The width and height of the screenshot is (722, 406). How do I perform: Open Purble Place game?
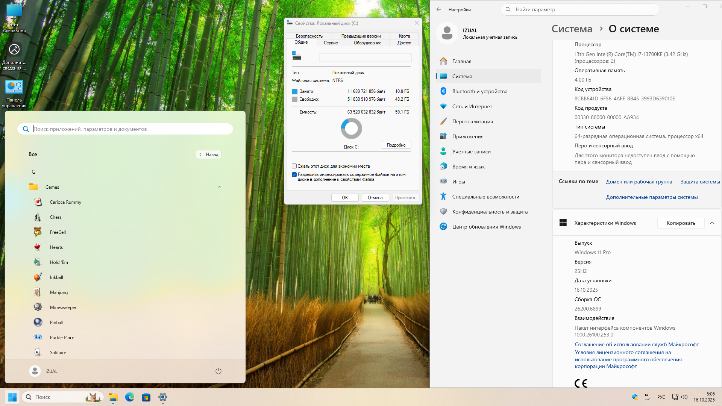pos(62,338)
